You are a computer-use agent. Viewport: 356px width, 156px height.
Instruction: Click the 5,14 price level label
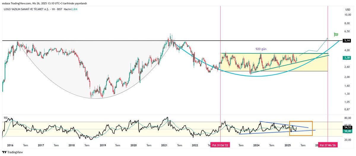[347, 40]
